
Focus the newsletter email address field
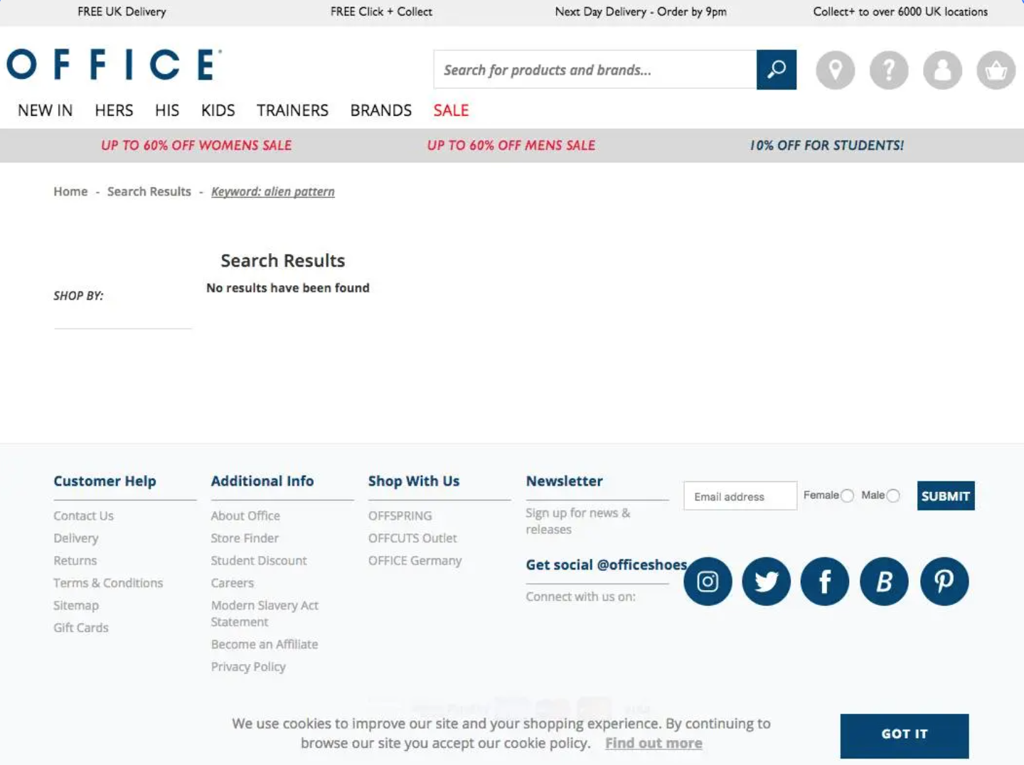740,496
